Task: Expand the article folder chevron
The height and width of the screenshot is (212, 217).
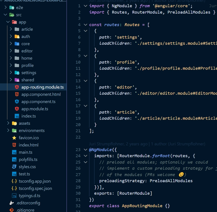Action: tap(11, 29)
